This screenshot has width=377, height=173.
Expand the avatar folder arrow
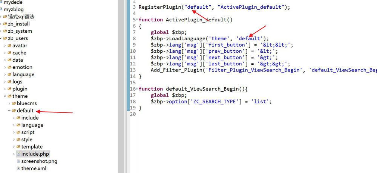click(x=5, y=46)
